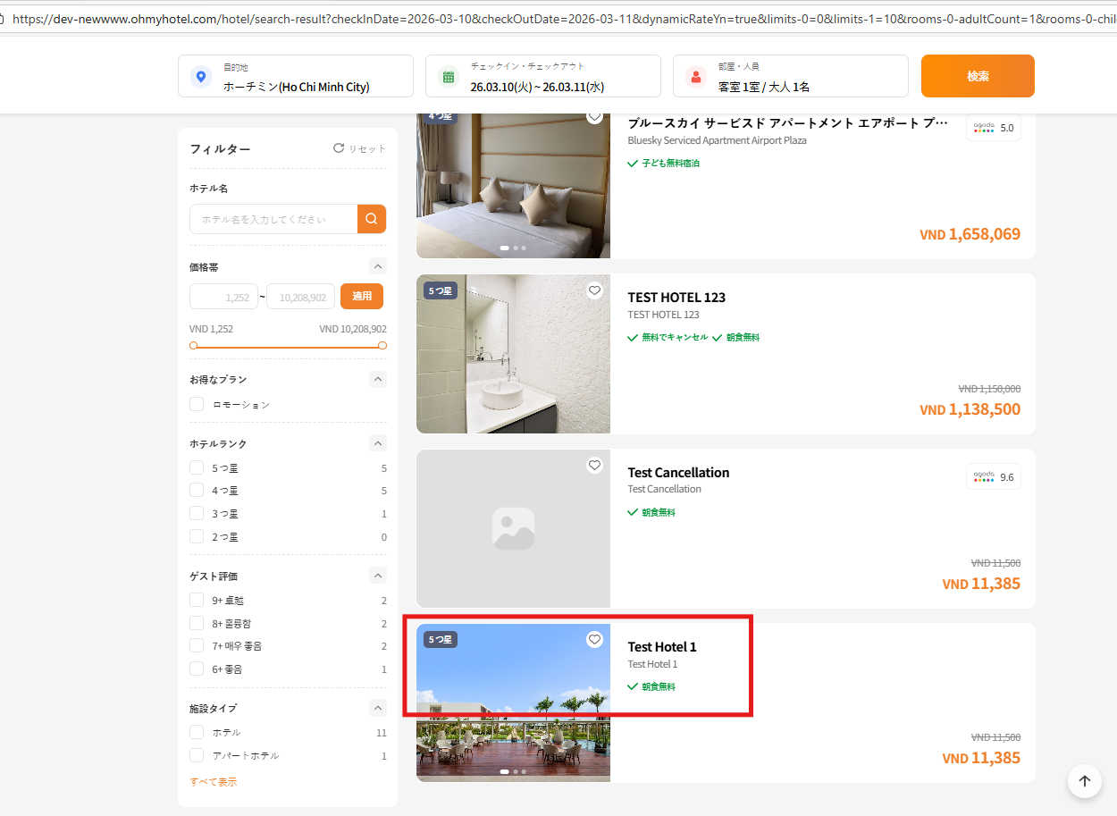Click the maximum price slider handle
1117x816 pixels.
pyautogui.click(x=382, y=345)
